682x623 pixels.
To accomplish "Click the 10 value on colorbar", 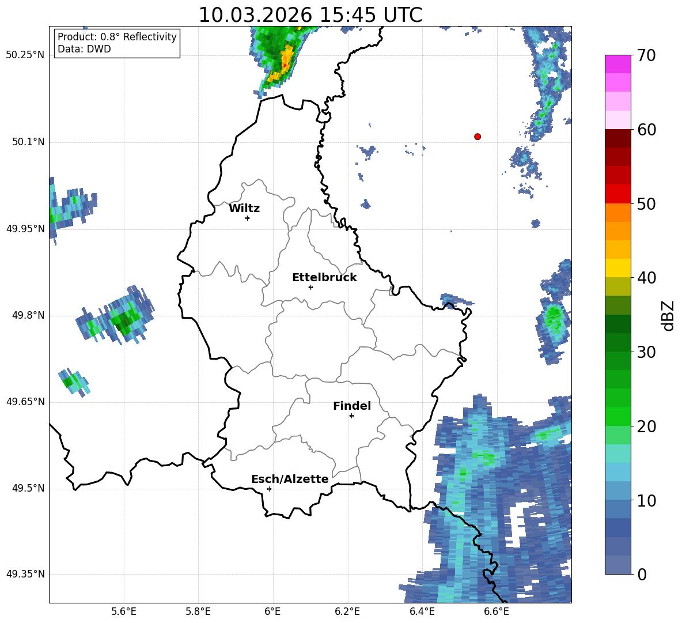I will tap(646, 501).
